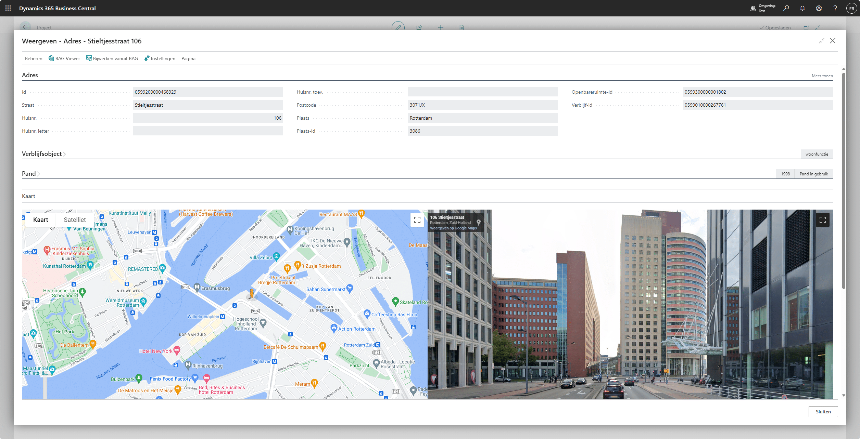Switch map to Satelliet view

pos(75,220)
